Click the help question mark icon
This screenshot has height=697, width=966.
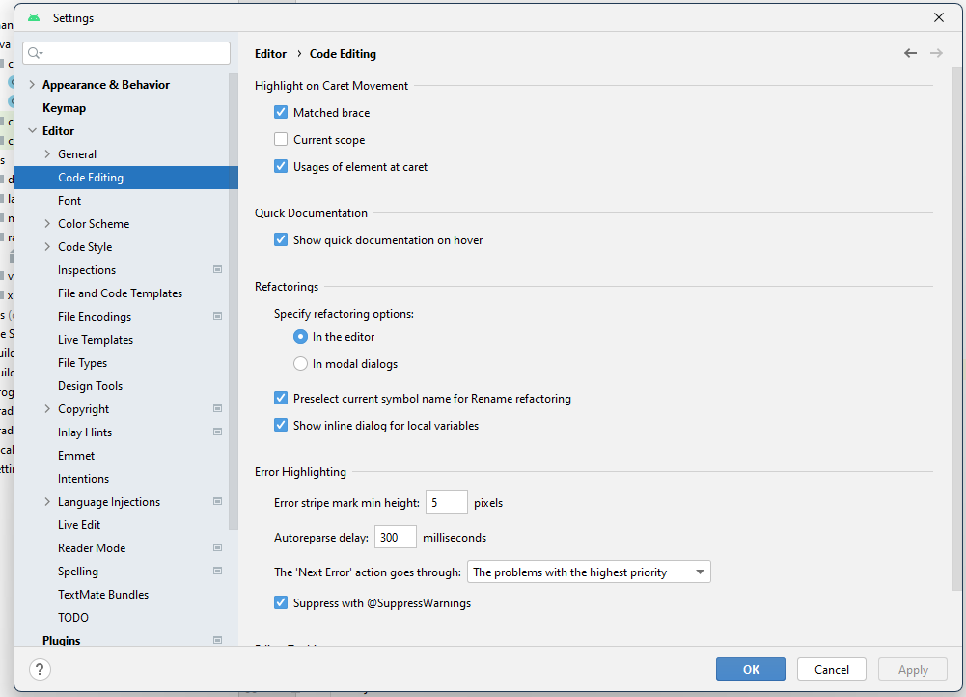pyautogui.click(x=40, y=669)
